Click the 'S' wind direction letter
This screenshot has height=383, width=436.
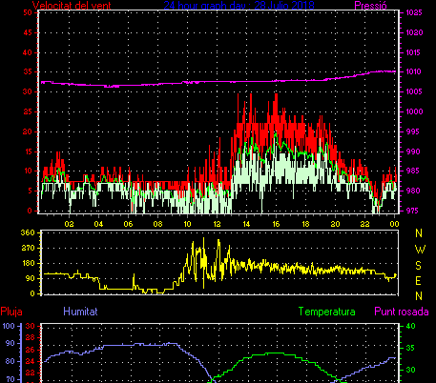click(x=419, y=265)
